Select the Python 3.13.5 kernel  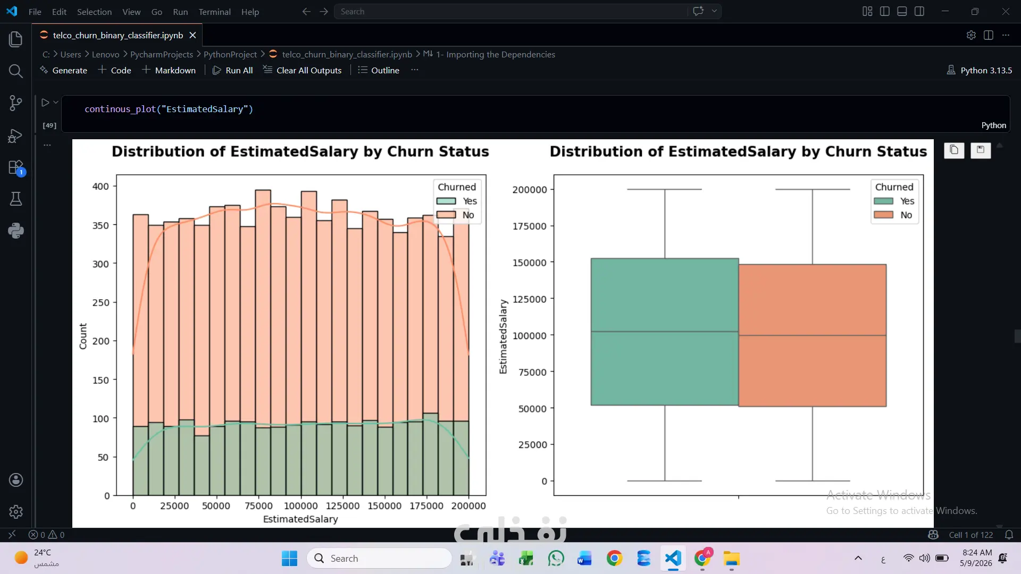(x=980, y=70)
